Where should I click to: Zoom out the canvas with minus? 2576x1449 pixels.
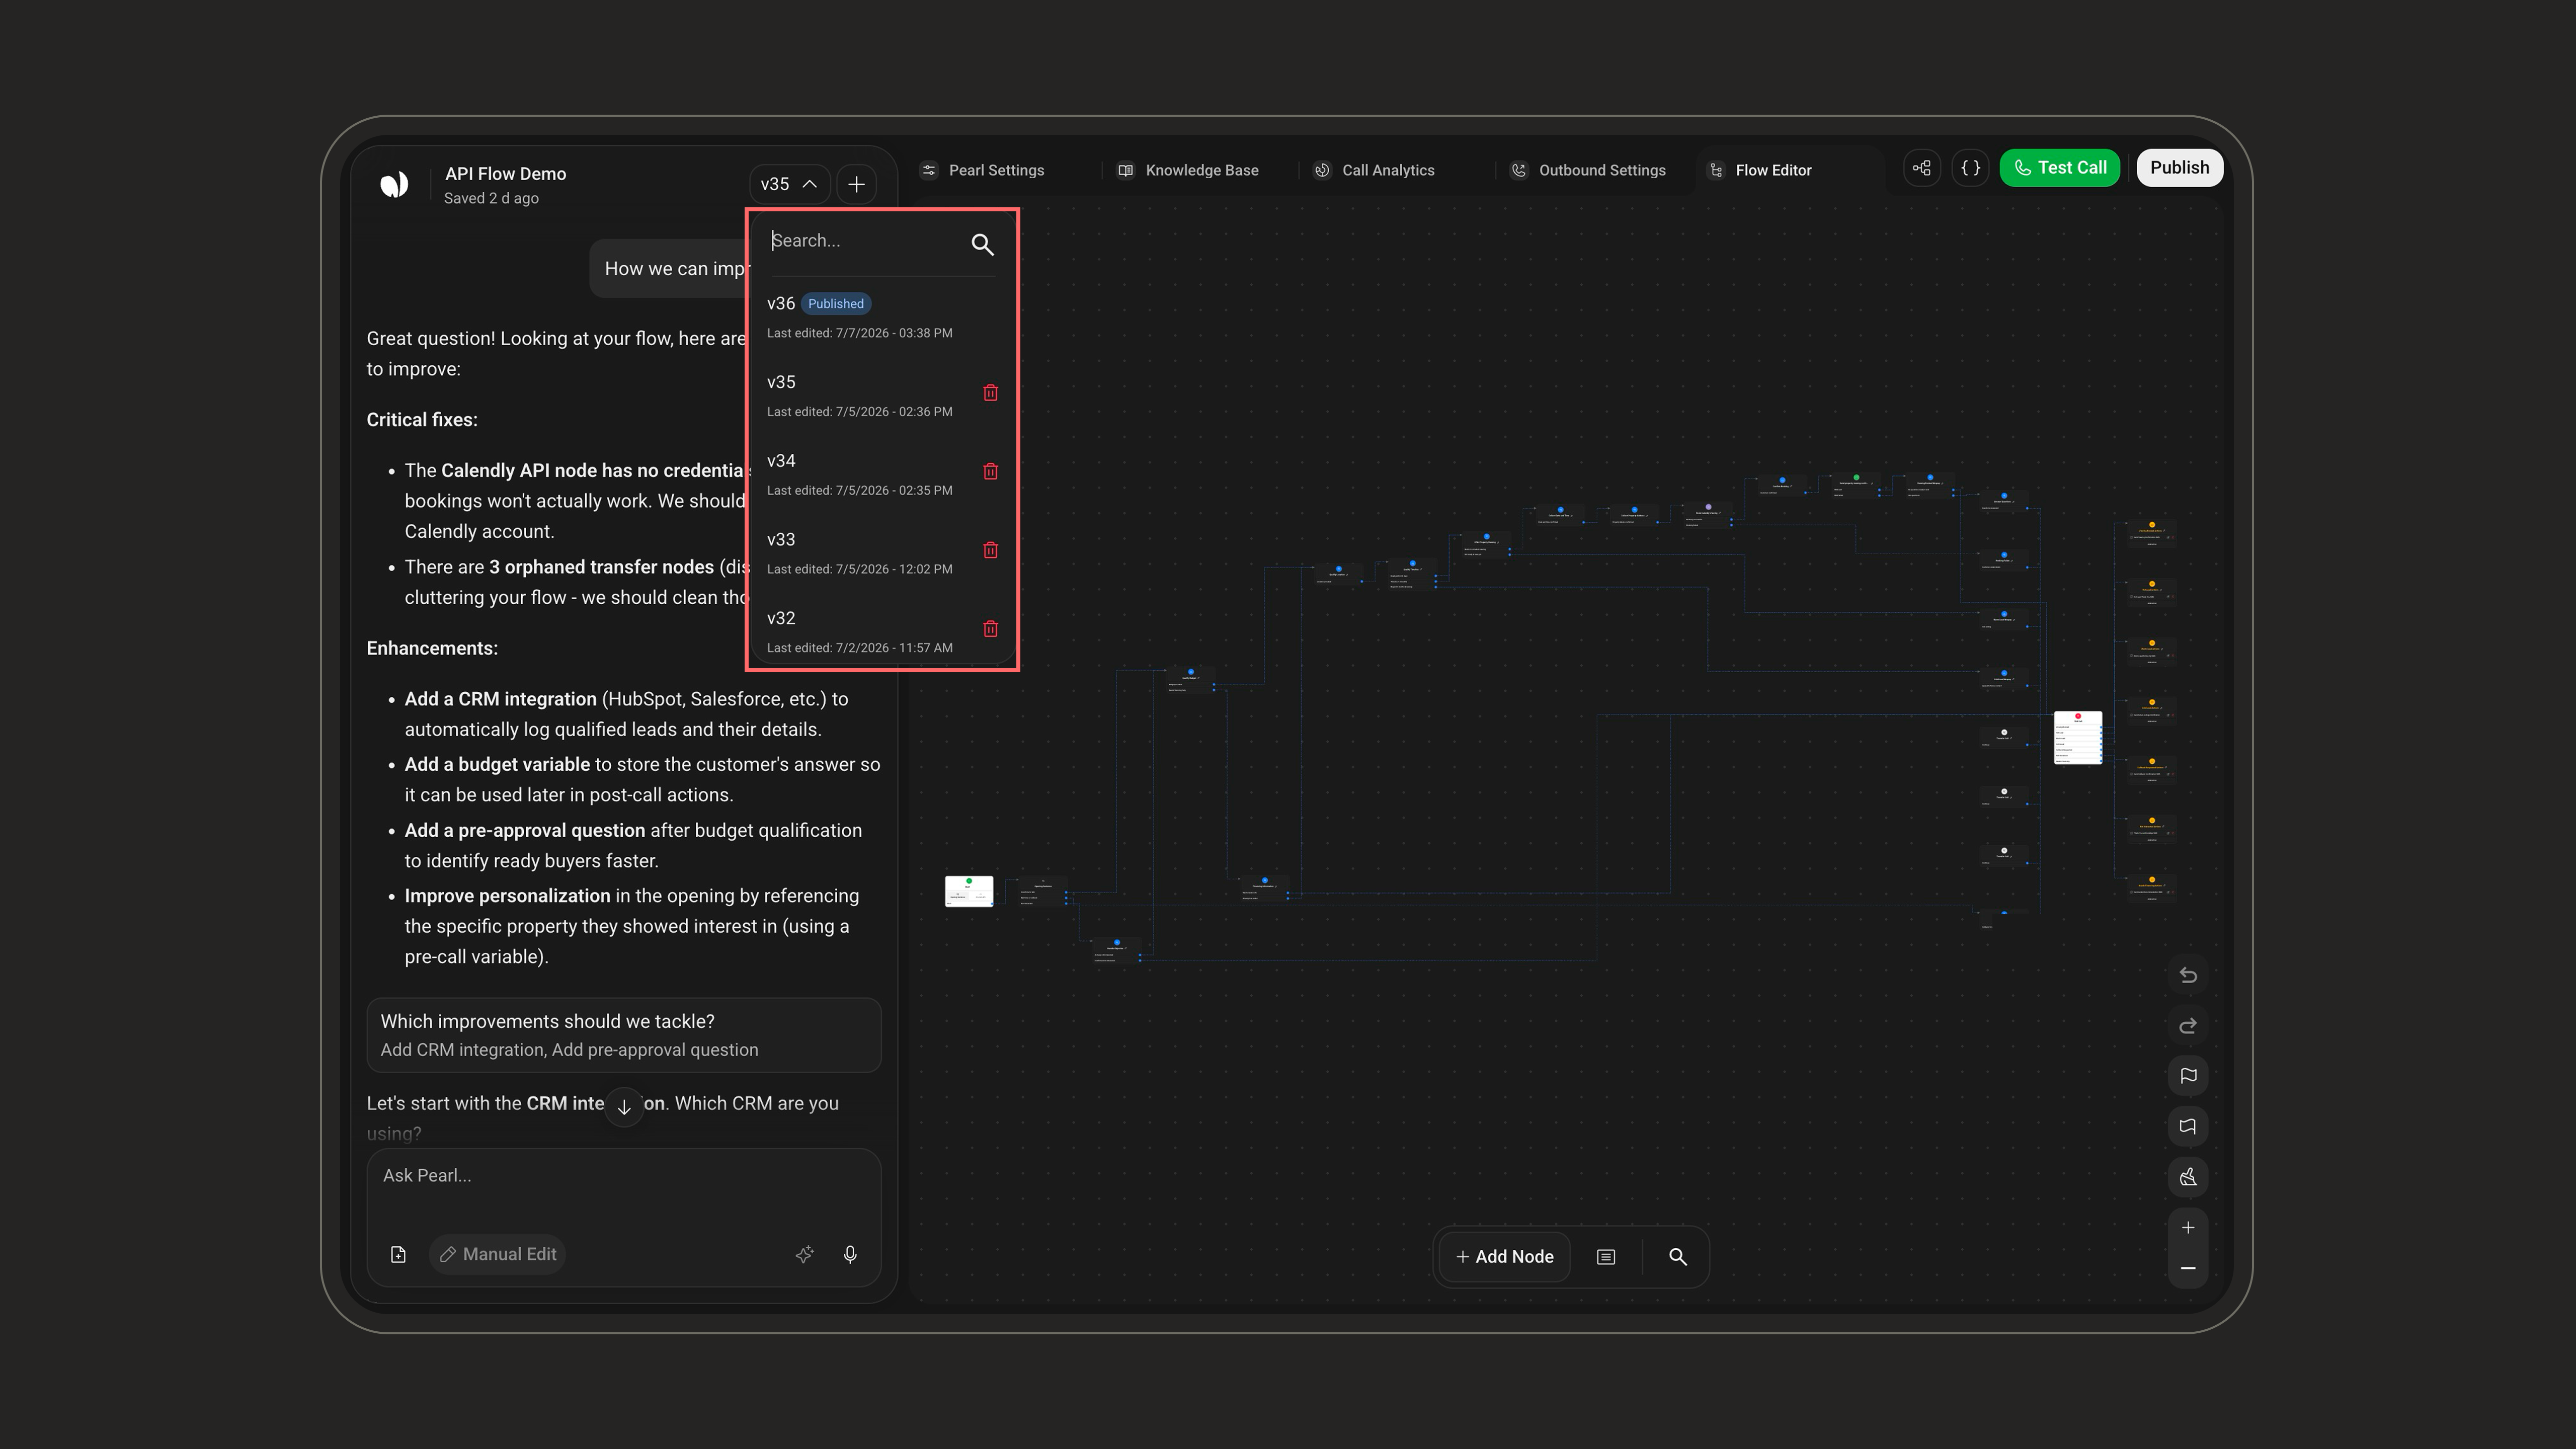2188,1268
